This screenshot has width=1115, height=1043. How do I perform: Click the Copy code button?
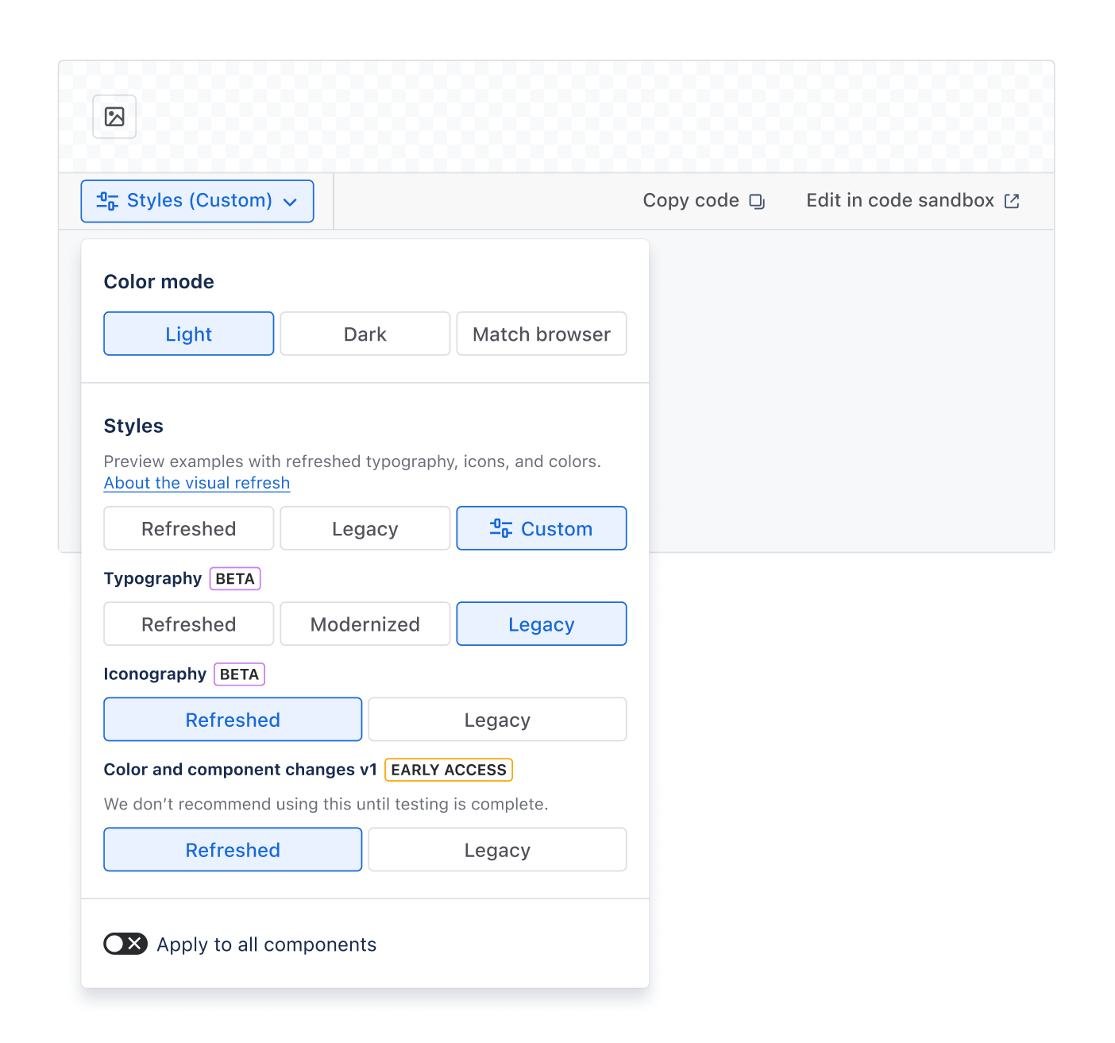click(703, 201)
